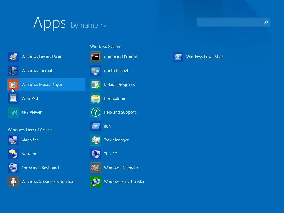Select the 'Windows Easy Transfer' text

[x=124, y=181]
